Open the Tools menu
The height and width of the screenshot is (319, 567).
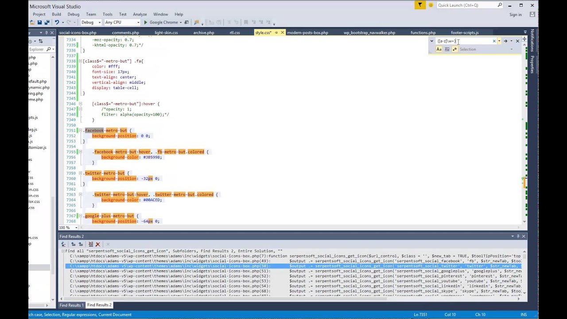click(107, 14)
